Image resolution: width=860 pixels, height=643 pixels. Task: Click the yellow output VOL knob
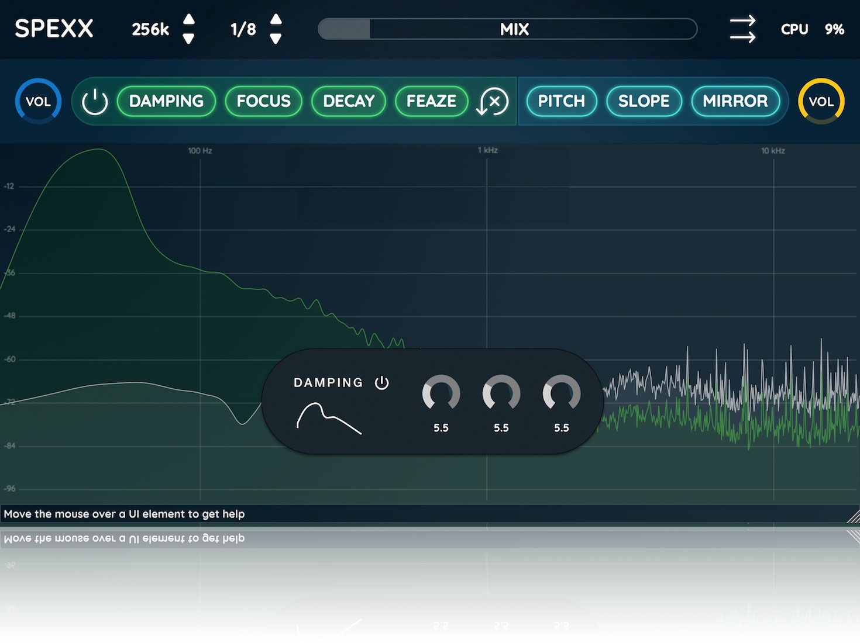821,101
